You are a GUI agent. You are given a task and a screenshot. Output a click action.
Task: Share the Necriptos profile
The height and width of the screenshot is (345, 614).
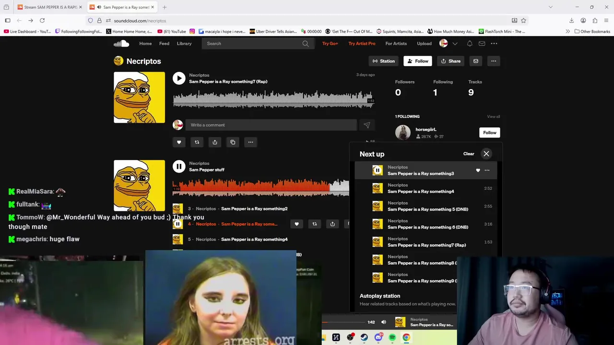pyautogui.click(x=451, y=61)
